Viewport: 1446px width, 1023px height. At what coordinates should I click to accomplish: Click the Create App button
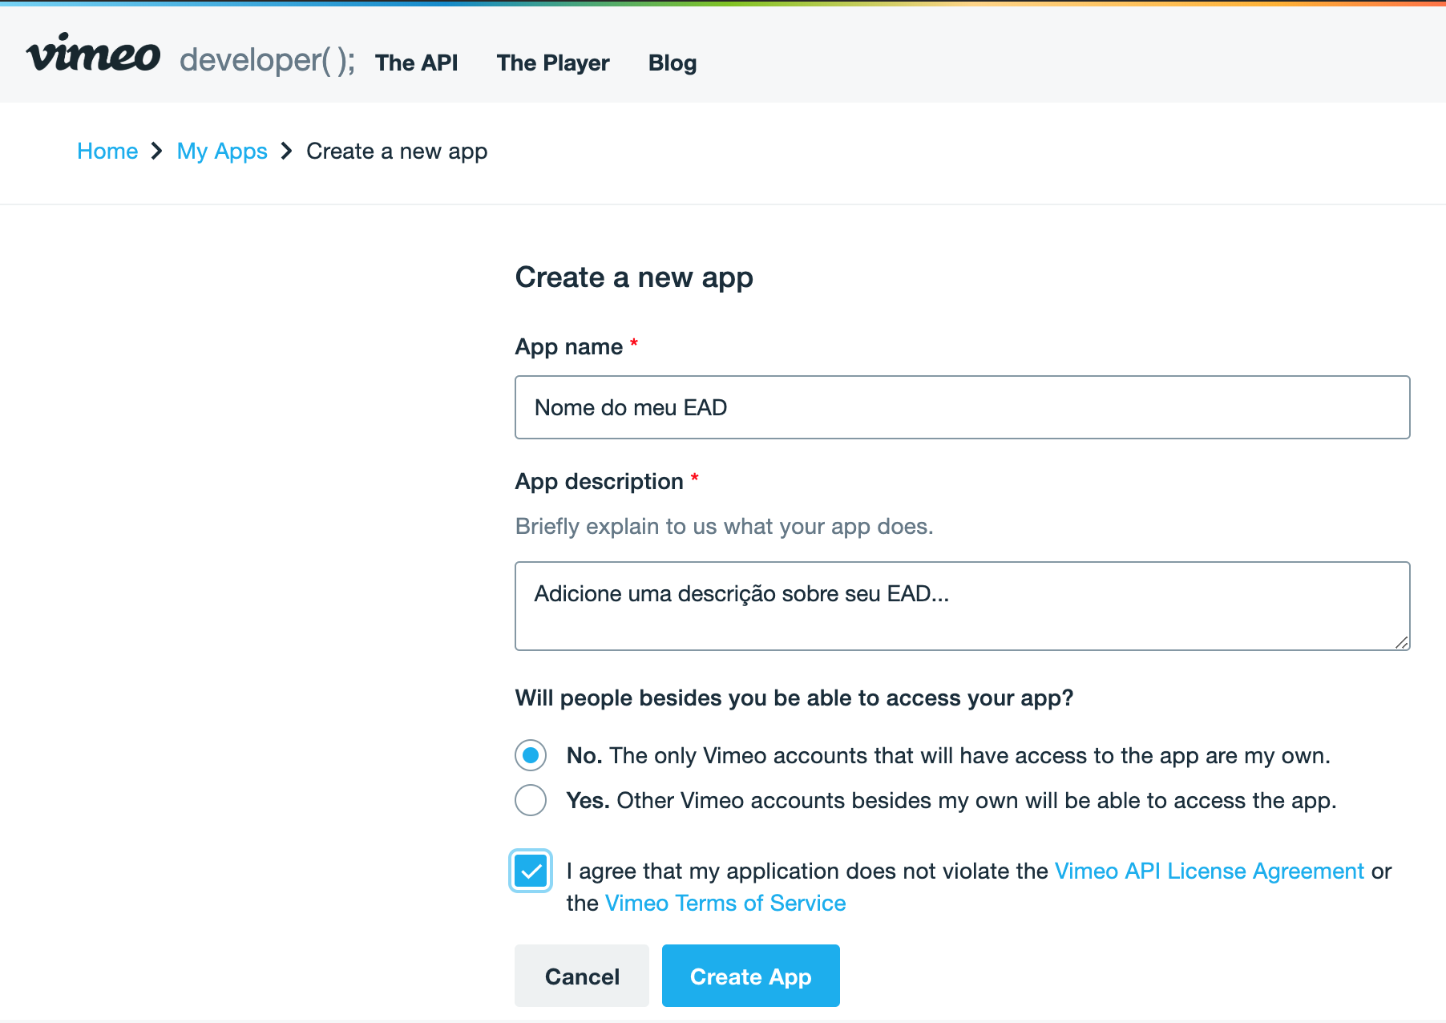point(751,976)
